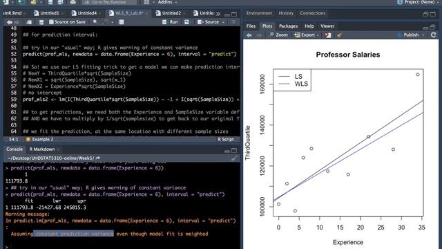The image size is (442, 249).
Task: Click the find/replace magnifier icon
Action: pyautogui.click(x=95, y=22)
